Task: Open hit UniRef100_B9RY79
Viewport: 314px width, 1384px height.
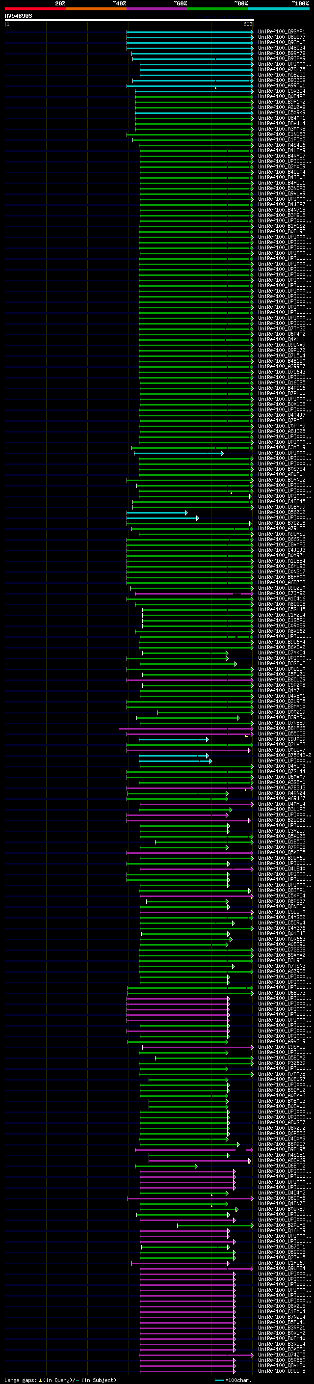Action: pyautogui.click(x=281, y=53)
